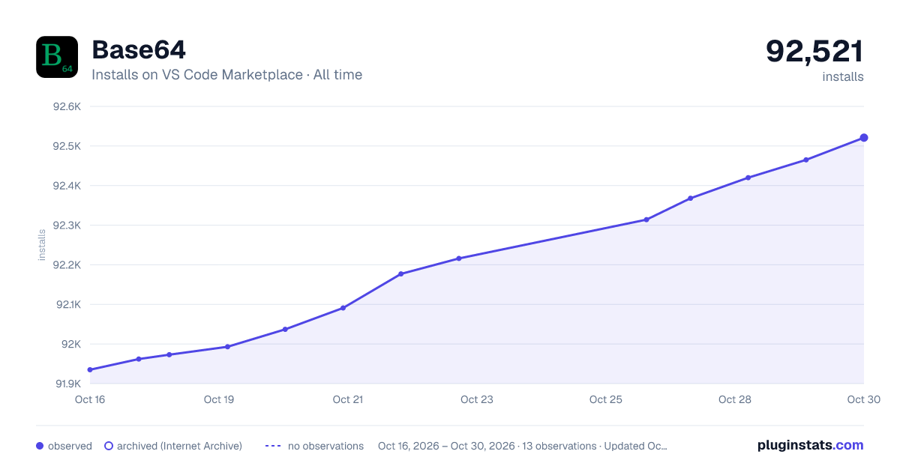Click the 92,521 total installs figure
Image resolution: width=900 pixels, height=472 pixels.
click(814, 51)
